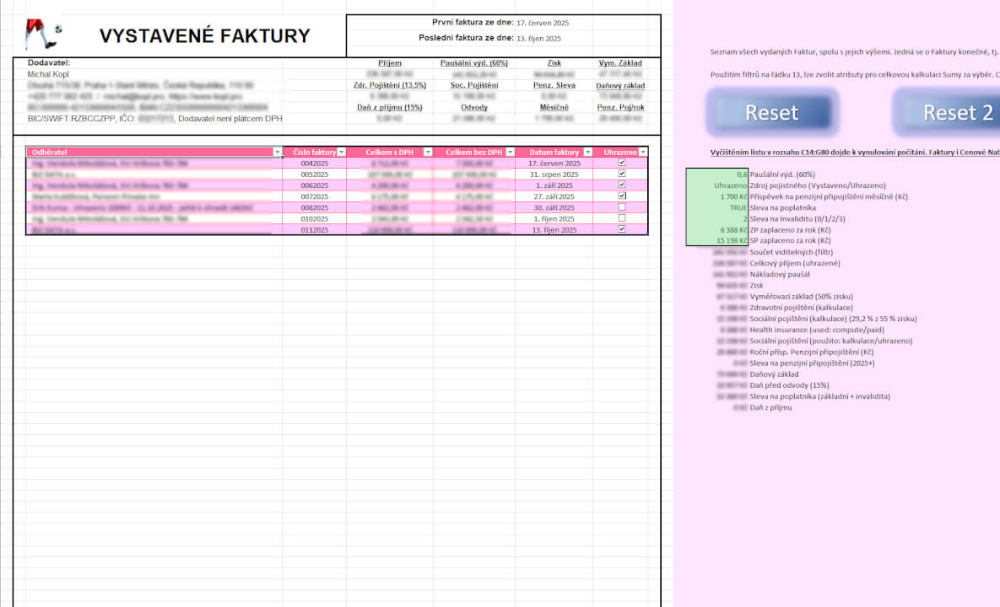Click invoice number 0112025

[x=315, y=230]
